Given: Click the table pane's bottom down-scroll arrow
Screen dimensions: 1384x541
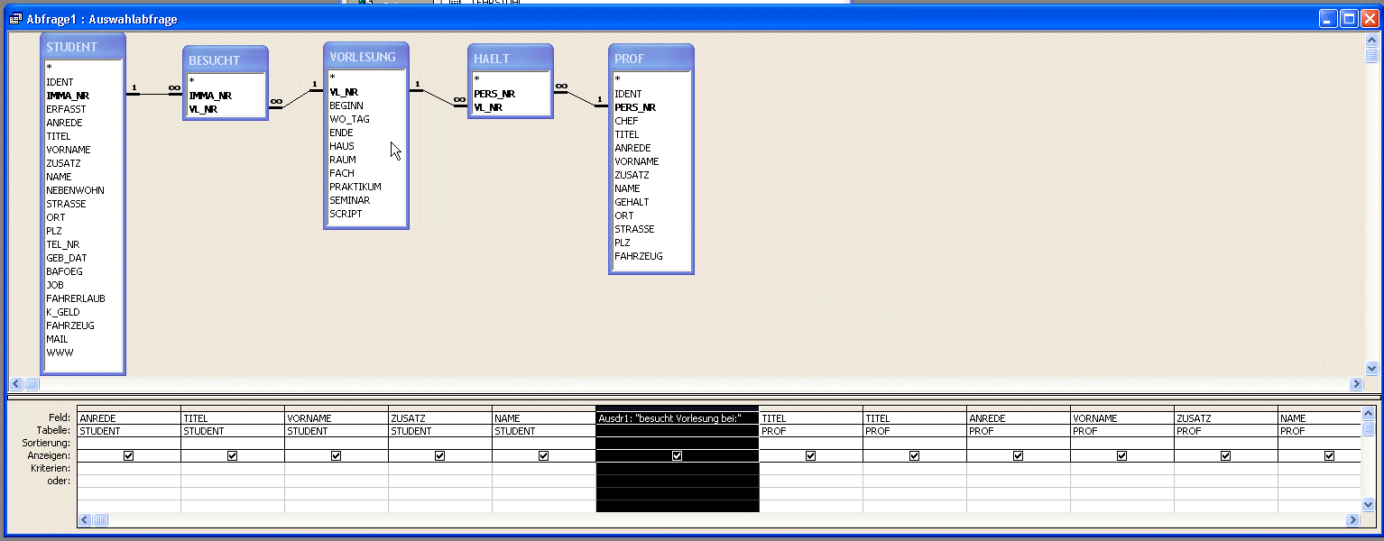Looking at the screenshot, I should [x=1372, y=368].
